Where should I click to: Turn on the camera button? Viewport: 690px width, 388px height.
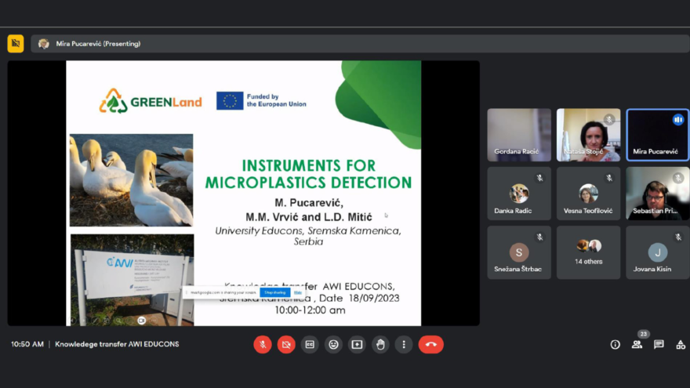click(286, 344)
